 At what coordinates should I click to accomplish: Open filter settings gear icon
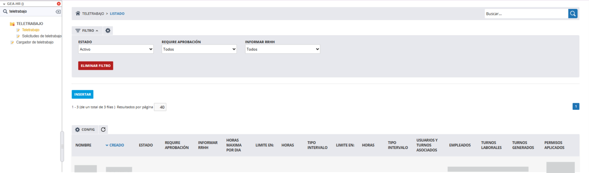(x=108, y=31)
